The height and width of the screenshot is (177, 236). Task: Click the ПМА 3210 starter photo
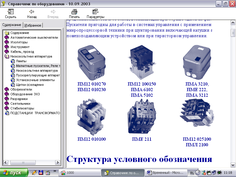click(197, 62)
